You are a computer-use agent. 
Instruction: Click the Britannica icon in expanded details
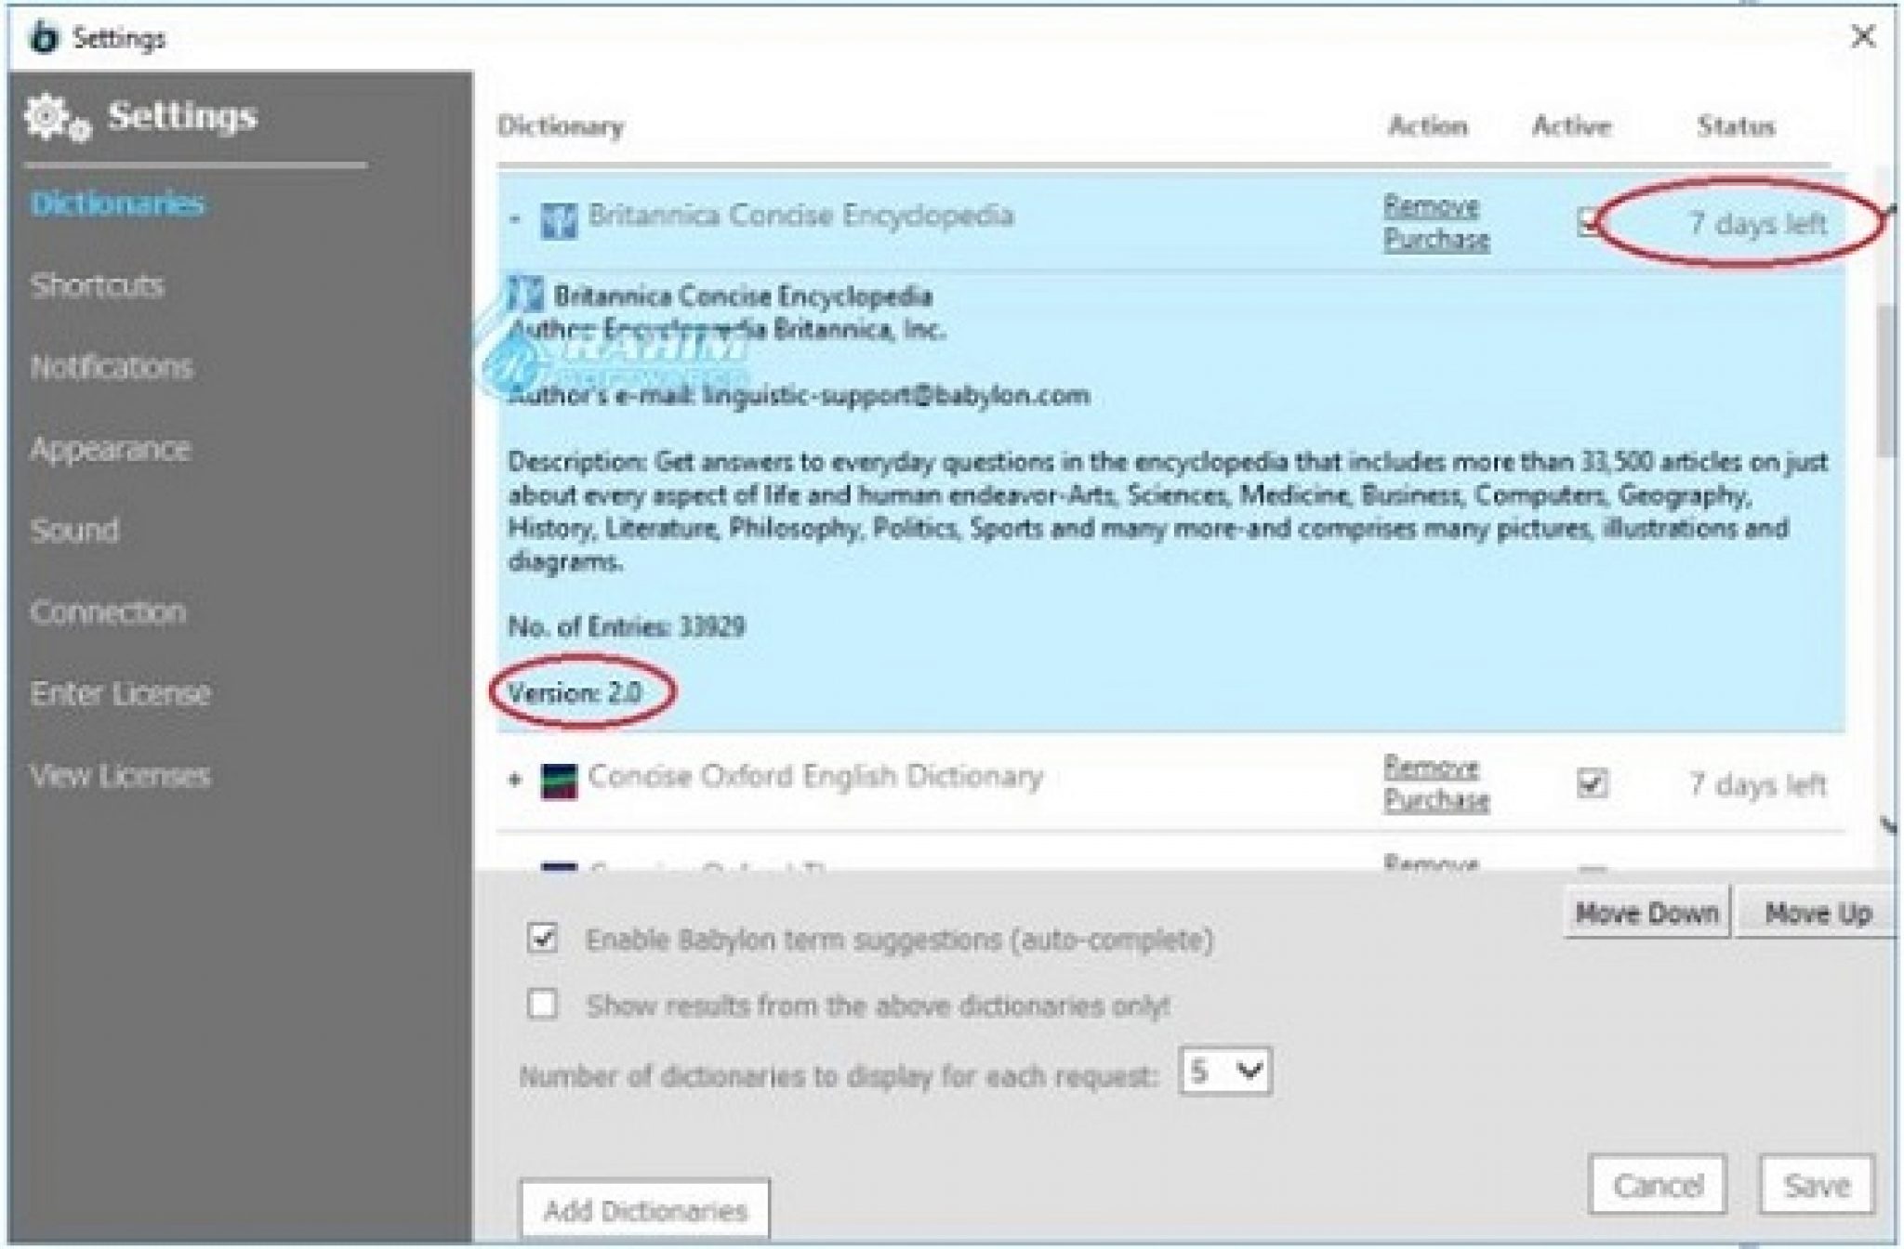[x=524, y=295]
